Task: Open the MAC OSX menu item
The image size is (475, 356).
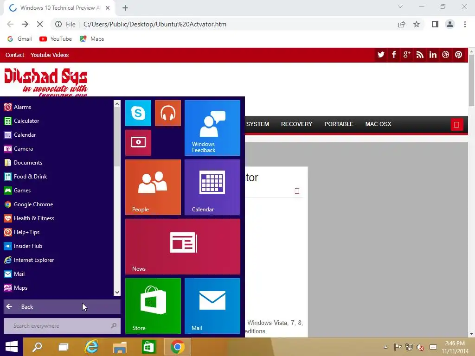Action: click(x=378, y=124)
